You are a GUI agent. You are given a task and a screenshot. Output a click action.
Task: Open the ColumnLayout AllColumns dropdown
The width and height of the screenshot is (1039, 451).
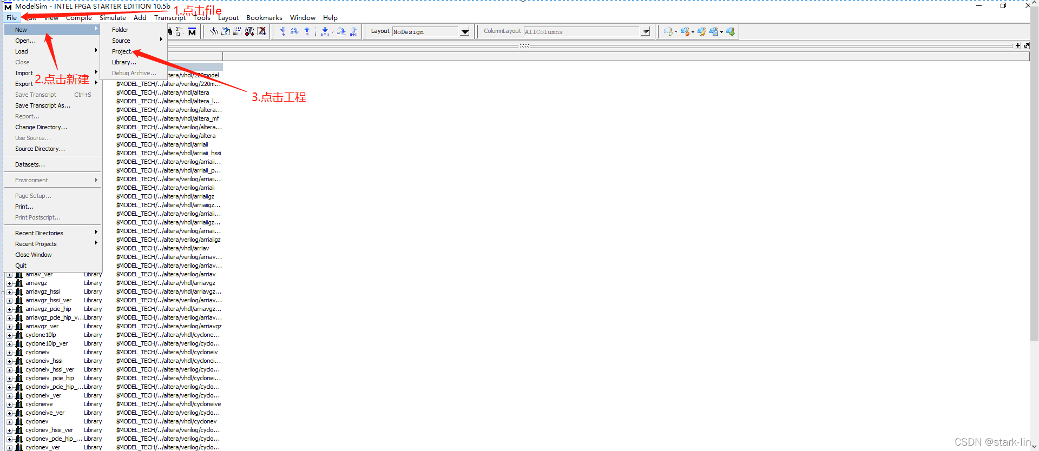coord(646,32)
